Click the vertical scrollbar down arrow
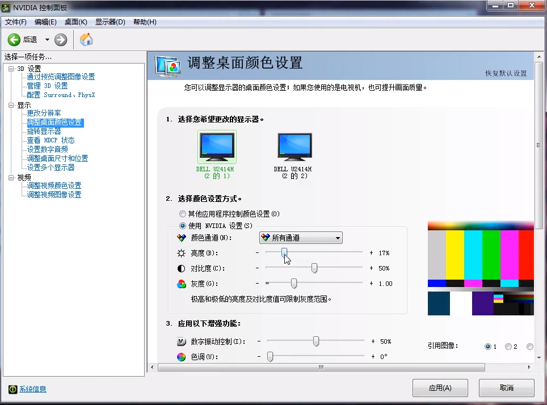Screen dimensions: 547x405 coord(539,358)
